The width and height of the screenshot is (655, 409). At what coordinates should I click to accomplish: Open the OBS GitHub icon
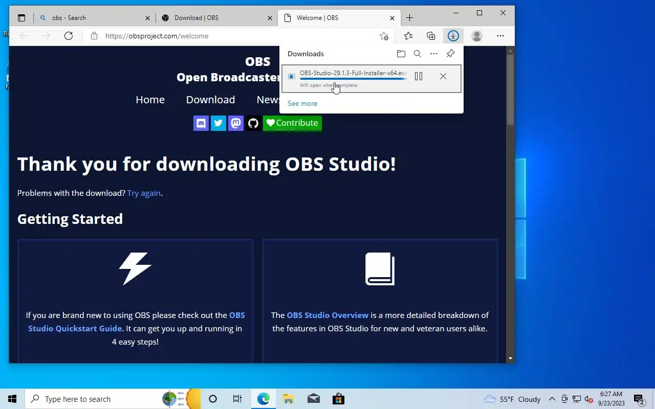tap(253, 123)
